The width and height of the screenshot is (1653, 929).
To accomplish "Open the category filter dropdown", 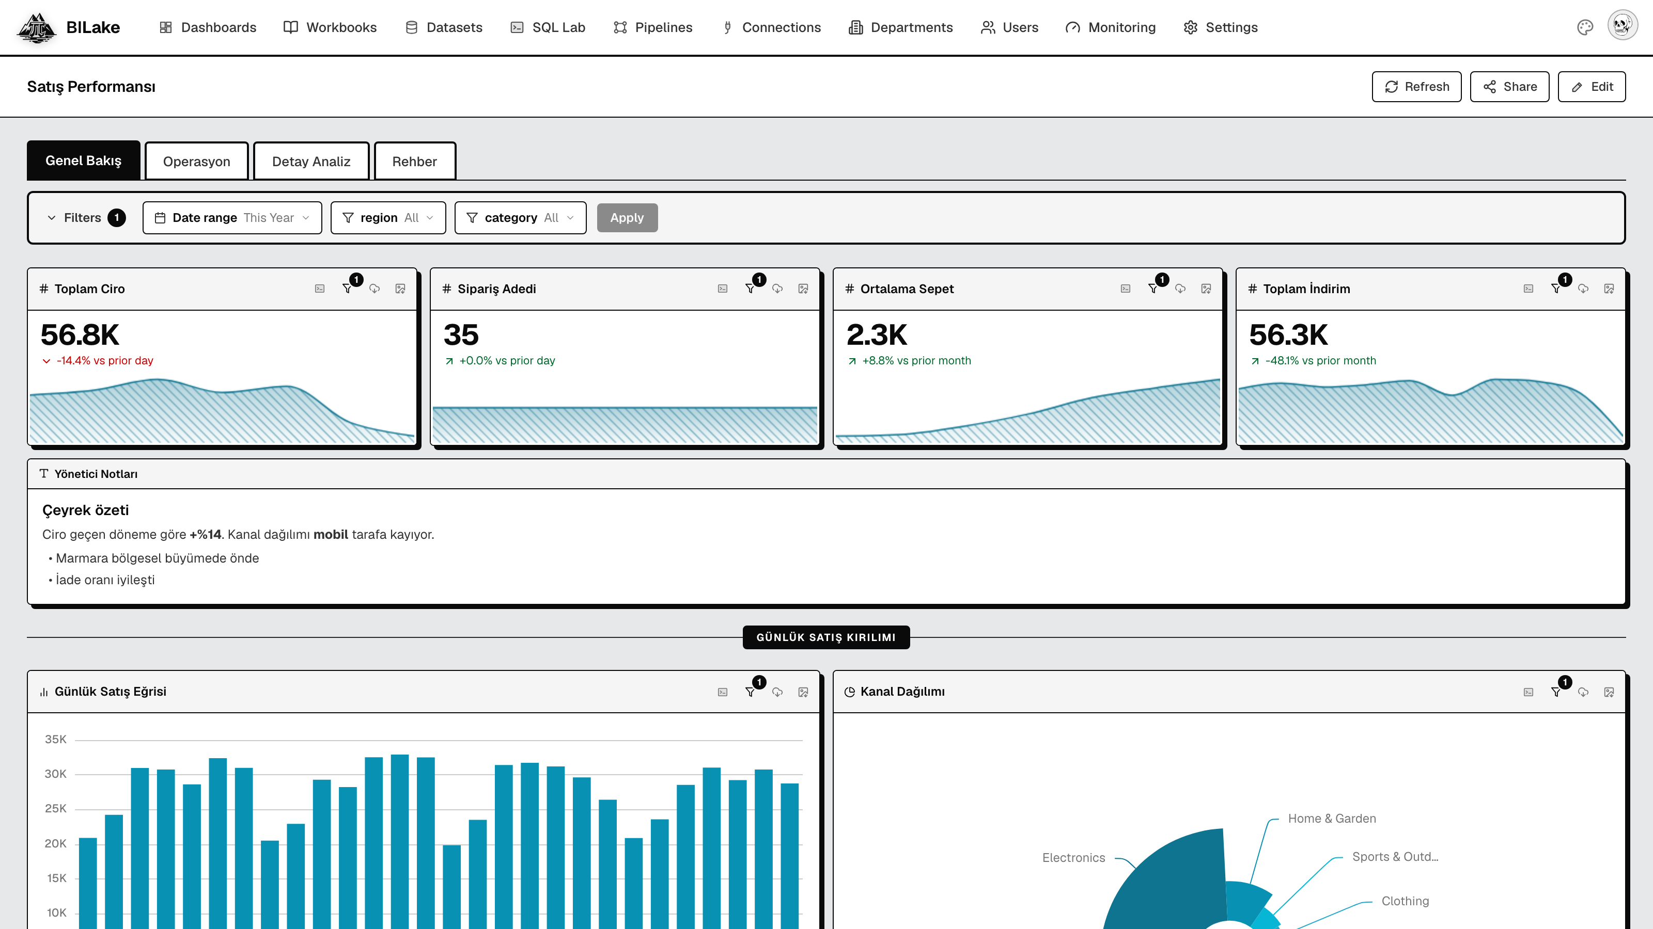I will click(x=520, y=218).
